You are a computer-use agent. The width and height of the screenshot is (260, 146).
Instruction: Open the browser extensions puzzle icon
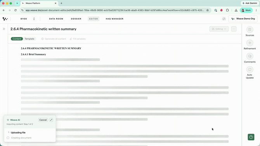coord(227,10)
